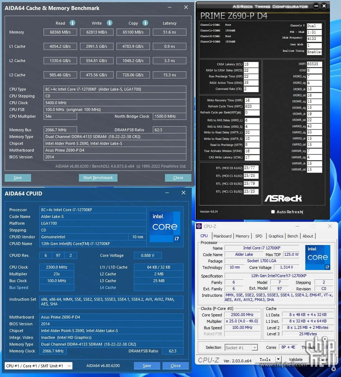Click the CAS# Latency (tCL) field
Screen dimensions: 341x377
click(x=251, y=65)
